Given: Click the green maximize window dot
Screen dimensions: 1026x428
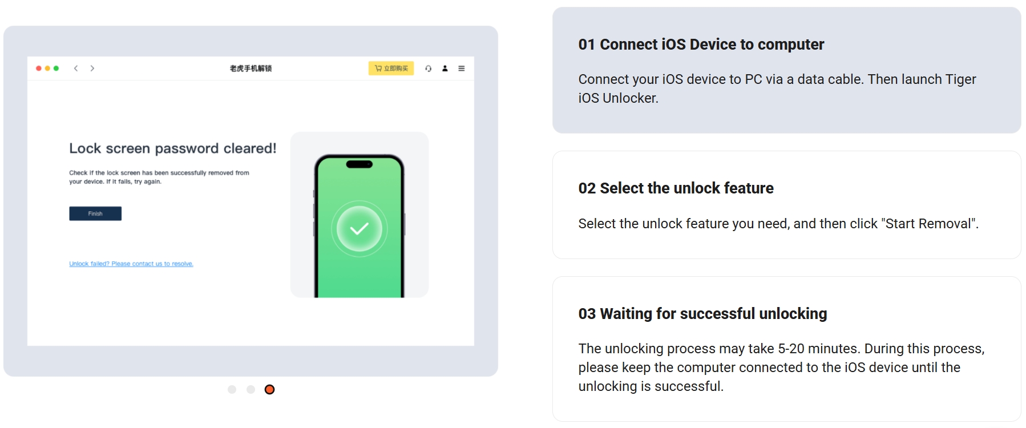Looking at the screenshot, I should pos(56,68).
